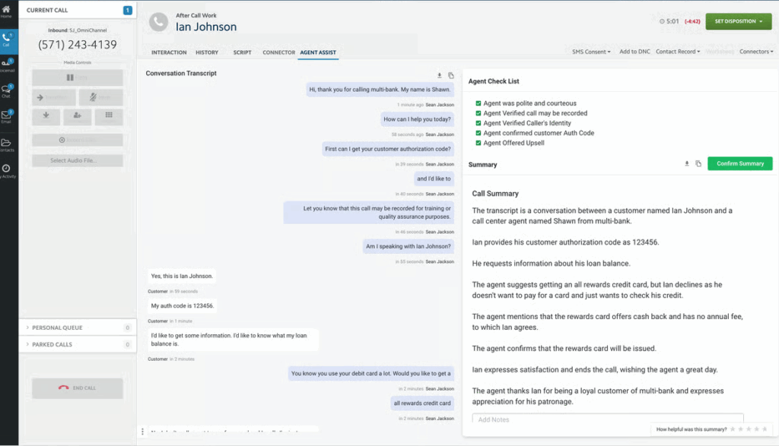Open the Script tab
The width and height of the screenshot is (779, 446).
(242, 52)
